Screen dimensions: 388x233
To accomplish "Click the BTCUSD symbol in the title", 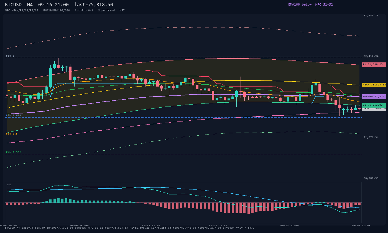I will pyautogui.click(x=14, y=4).
